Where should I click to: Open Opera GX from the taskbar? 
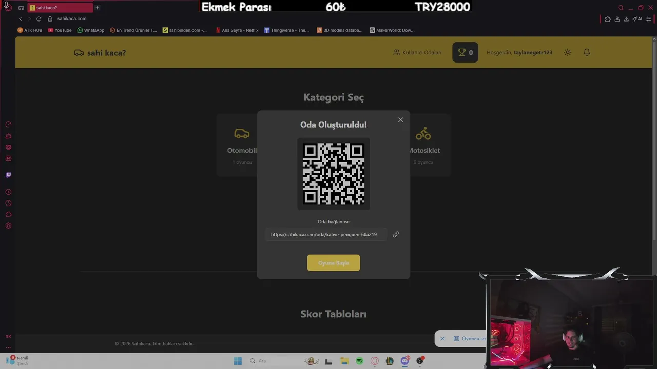(375, 361)
